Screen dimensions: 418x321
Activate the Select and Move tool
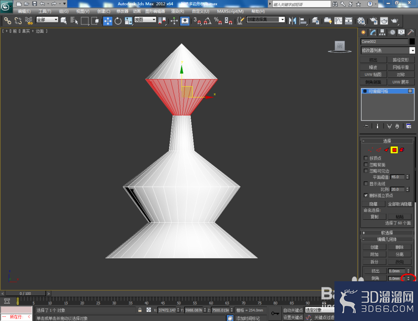pos(108,21)
